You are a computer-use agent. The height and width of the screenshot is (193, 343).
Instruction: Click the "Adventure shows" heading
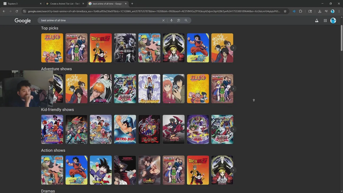coord(56,69)
